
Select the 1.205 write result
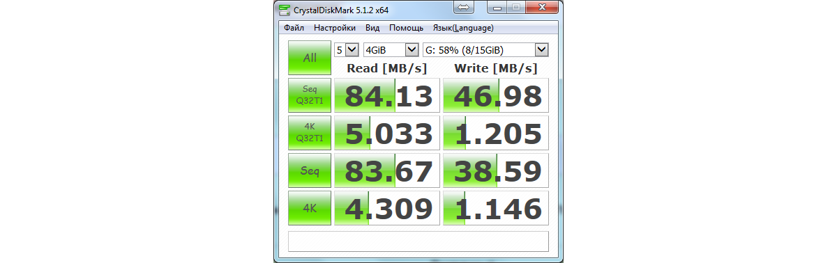click(x=496, y=133)
